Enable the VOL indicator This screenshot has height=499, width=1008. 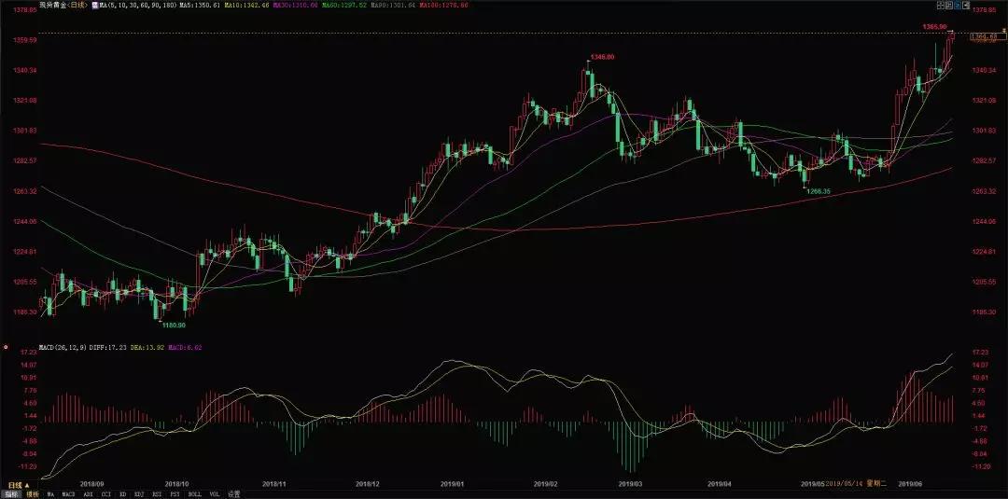point(212,494)
